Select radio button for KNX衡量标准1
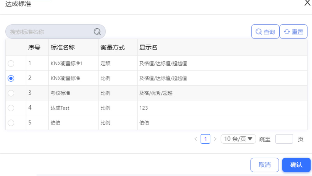The height and width of the screenshot is (176, 312). pyautogui.click(x=11, y=63)
